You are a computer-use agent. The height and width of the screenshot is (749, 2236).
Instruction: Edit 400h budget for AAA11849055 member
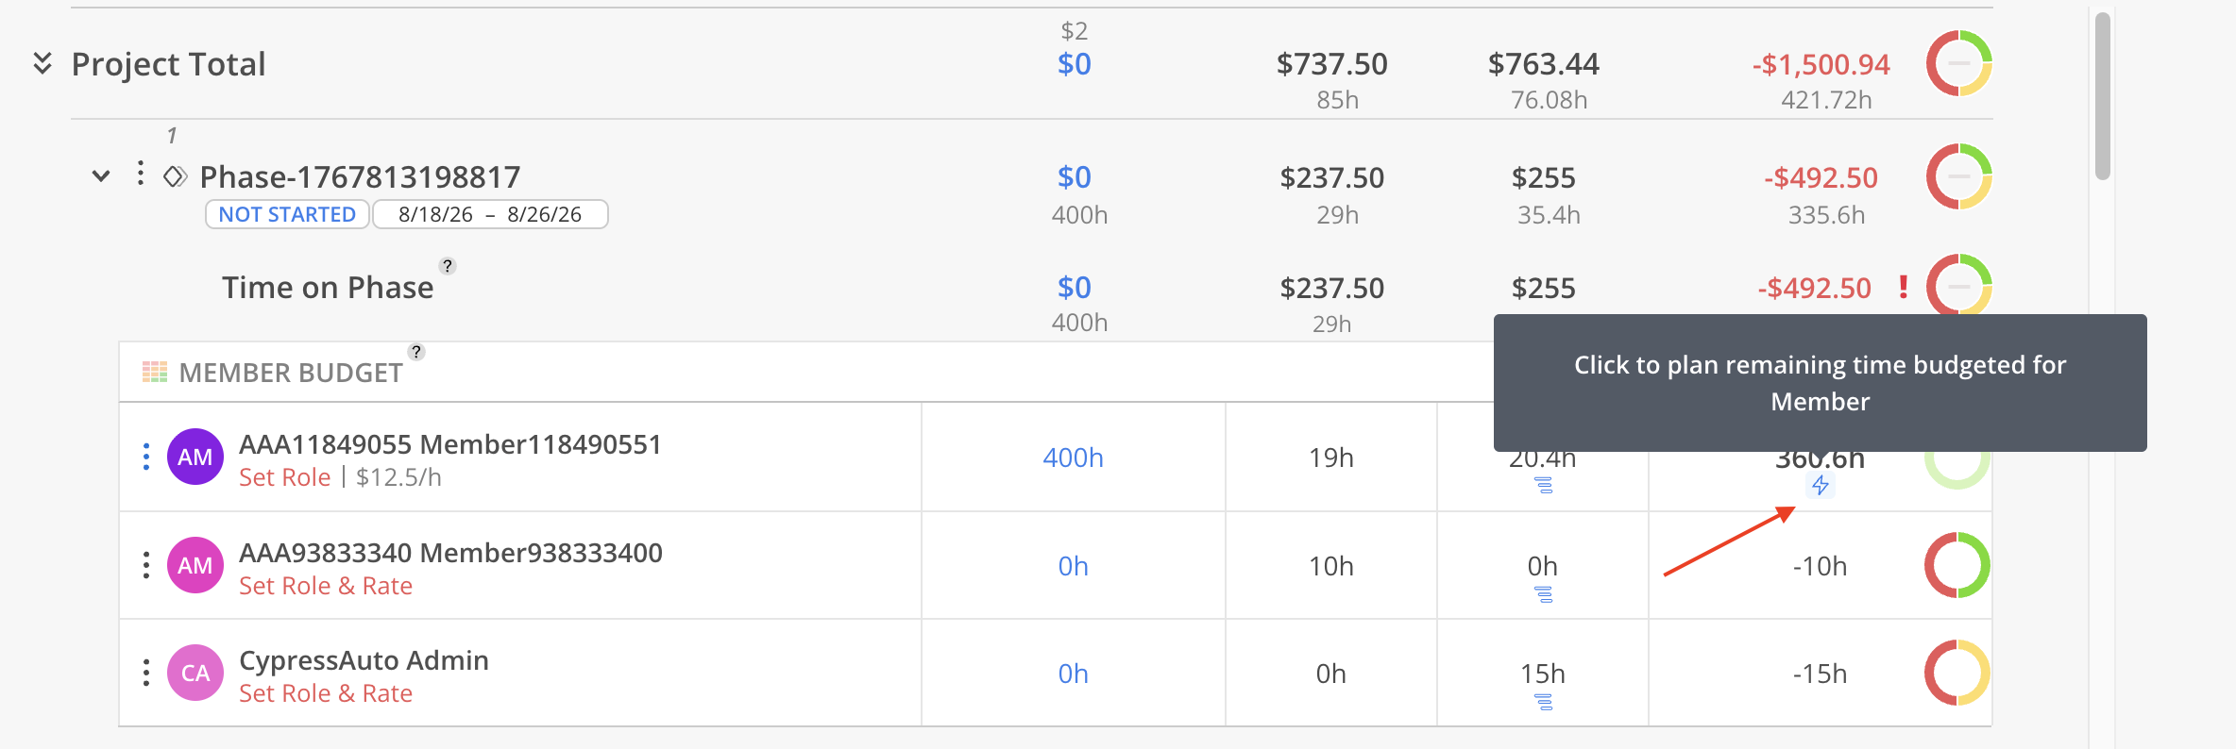coord(1073,458)
